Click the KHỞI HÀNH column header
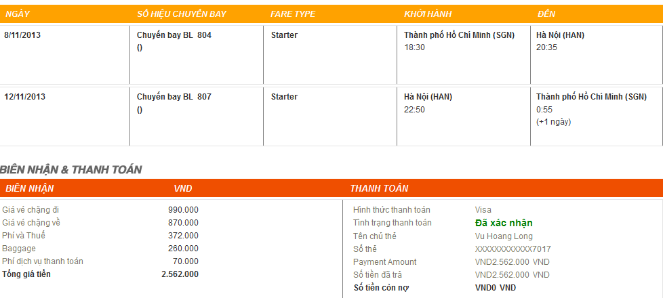 pyautogui.click(x=427, y=14)
